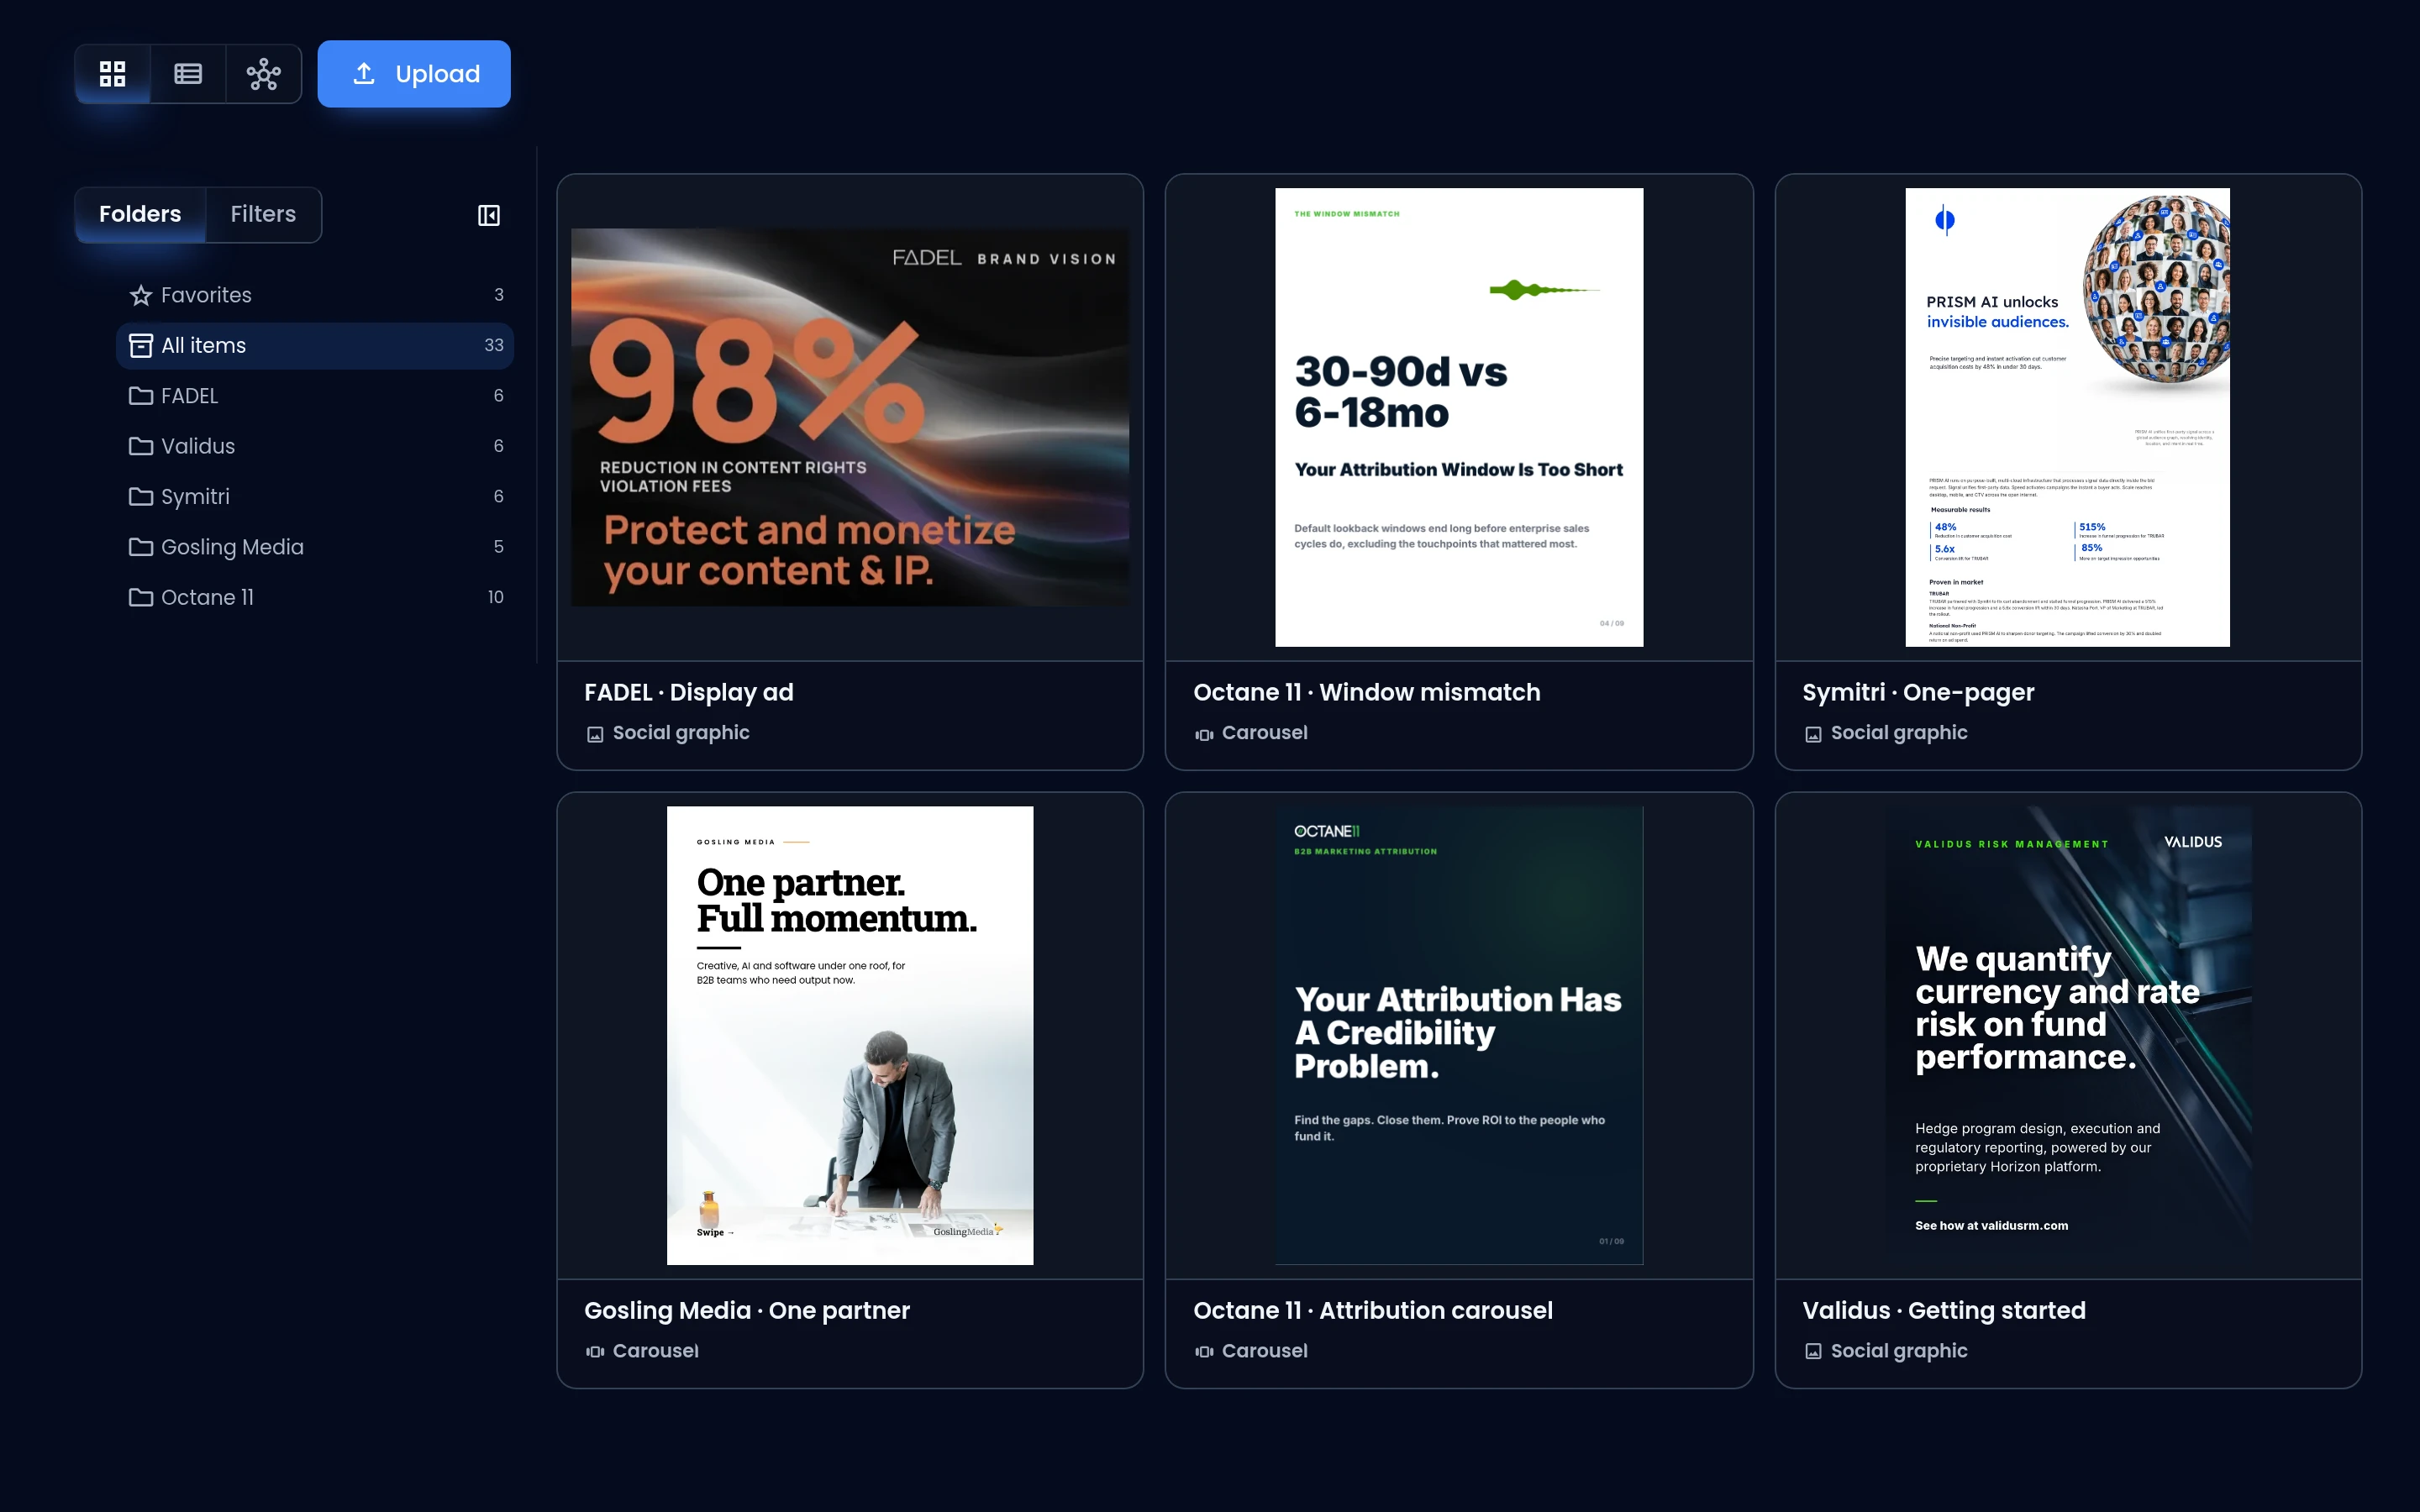The image size is (2420, 1512).
Task: Click the Symitri folder icon
Action: pos(141,496)
